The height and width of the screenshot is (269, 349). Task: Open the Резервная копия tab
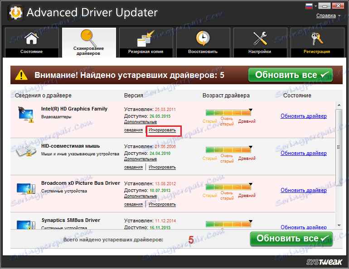click(146, 43)
